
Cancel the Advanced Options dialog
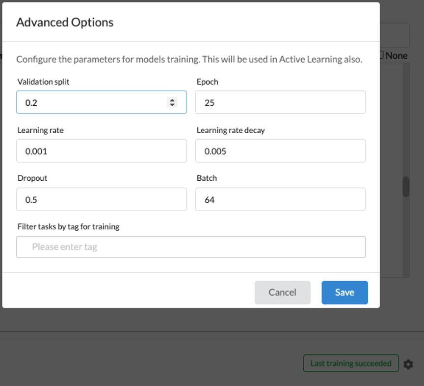(x=282, y=292)
